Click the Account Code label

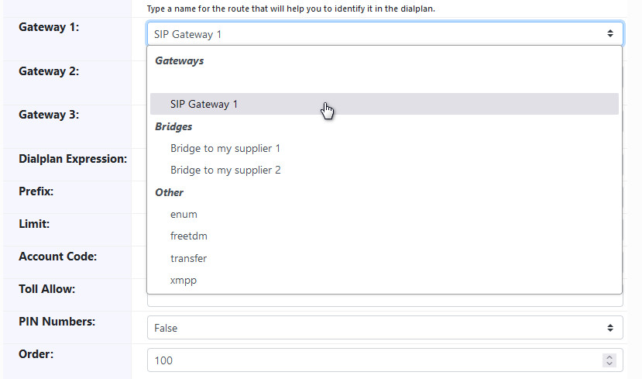tap(57, 257)
